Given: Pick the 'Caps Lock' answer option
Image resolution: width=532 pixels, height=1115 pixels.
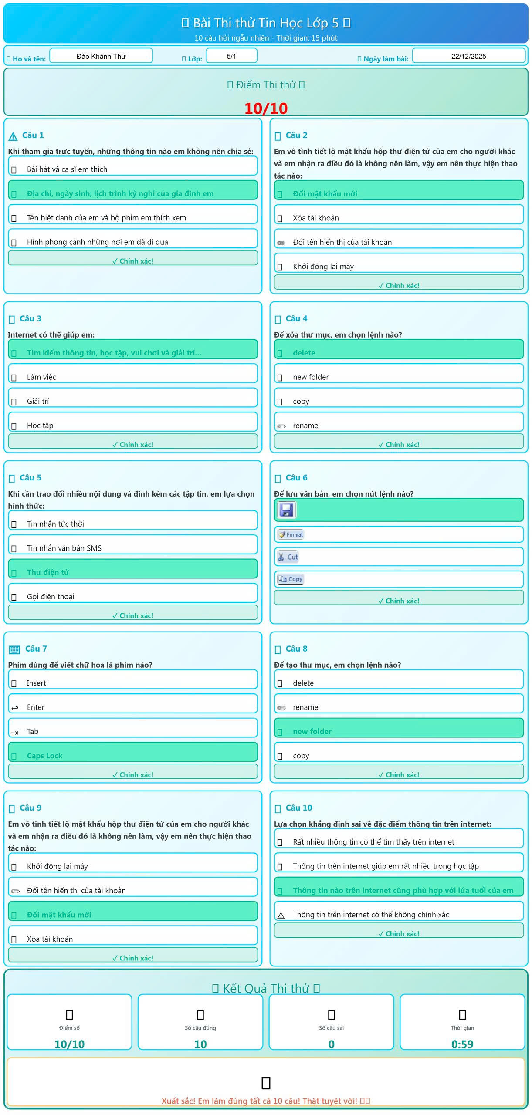Looking at the screenshot, I should (x=132, y=755).
